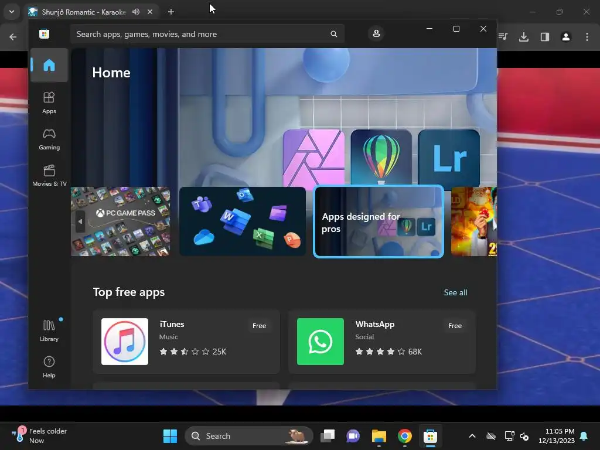600x450 pixels.
Task: Mute the Chrome tab audio icon
Action: point(136,12)
